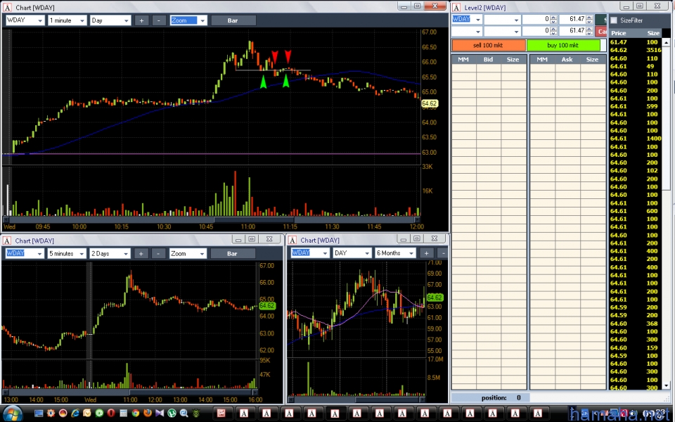Image resolution: width=675 pixels, height=422 pixels.
Task: Click buy 100 mkt button
Action: (x=562, y=45)
